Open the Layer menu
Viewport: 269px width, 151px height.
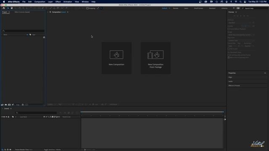click(x=50, y=2)
